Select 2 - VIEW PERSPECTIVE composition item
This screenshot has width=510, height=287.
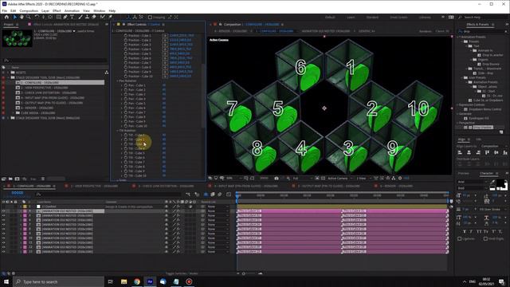click(x=44, y=88)
